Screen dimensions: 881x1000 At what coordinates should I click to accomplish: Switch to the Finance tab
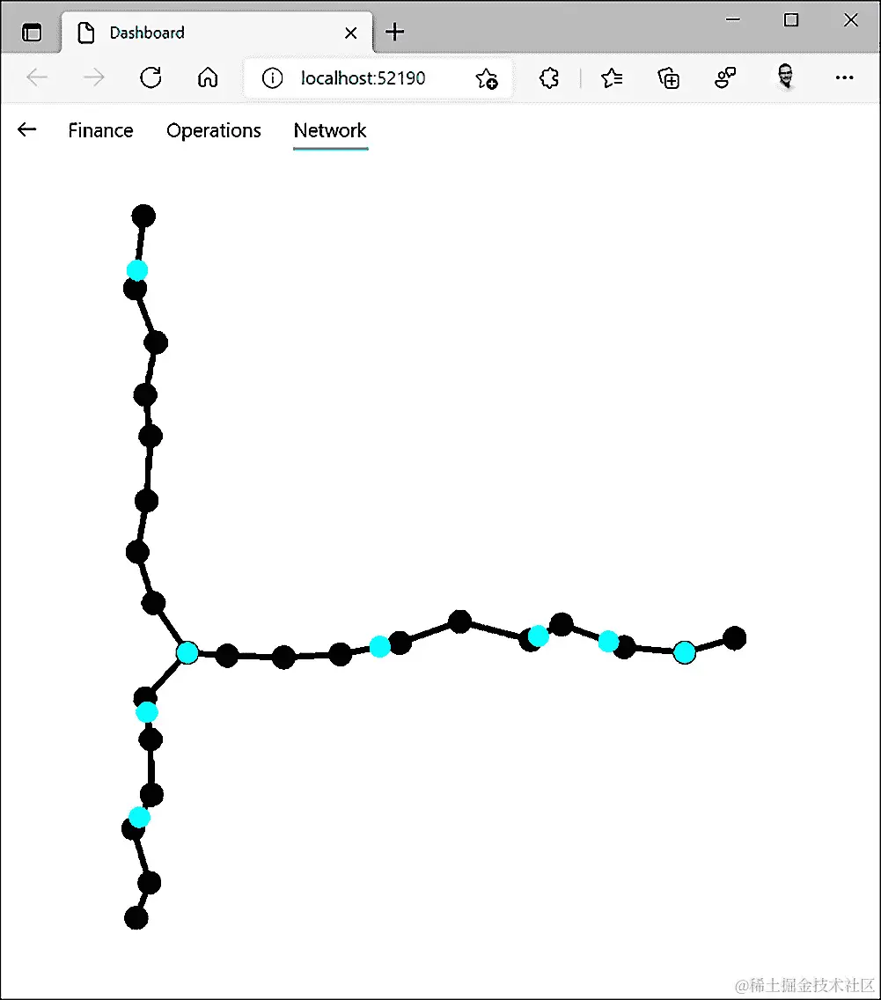pyautogui.click(x=100, y=130)
